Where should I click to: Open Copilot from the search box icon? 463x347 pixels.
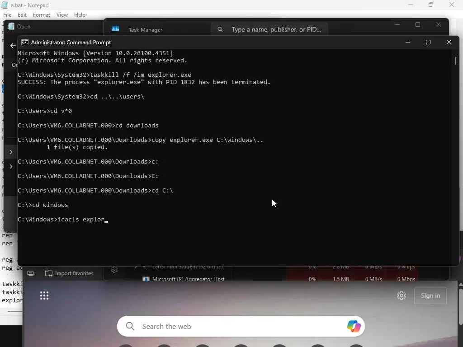coord(354,326)
